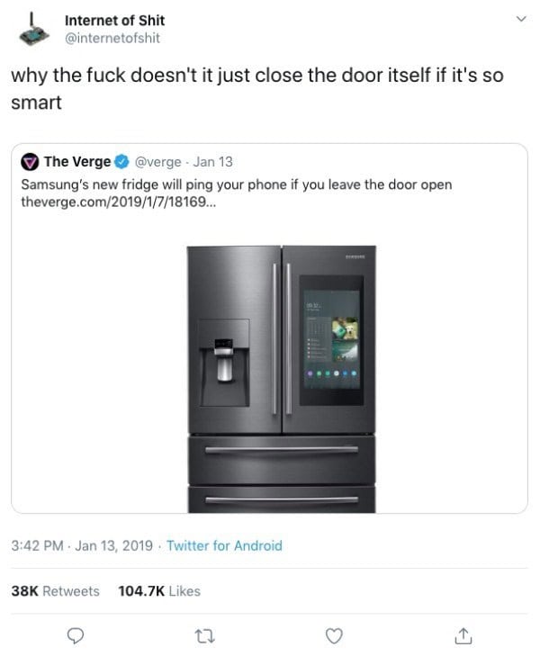View the 104.7K Likes list
Screen dimensions: 540x656
point(159,591)
